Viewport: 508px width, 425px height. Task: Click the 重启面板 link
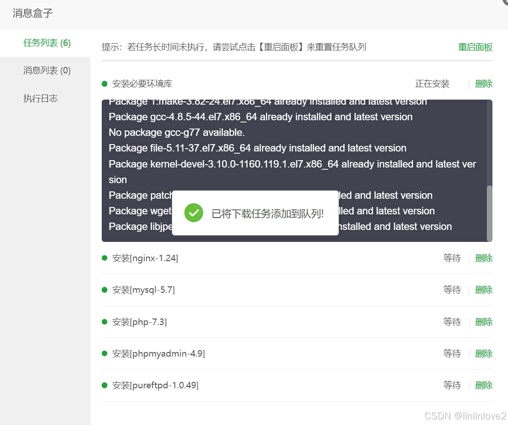pyautogui.click(x=475, y=47)
